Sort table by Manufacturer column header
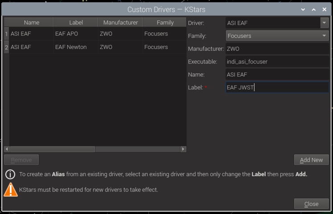The width and height of the screenshot is (333, 214). pos(120,22)
